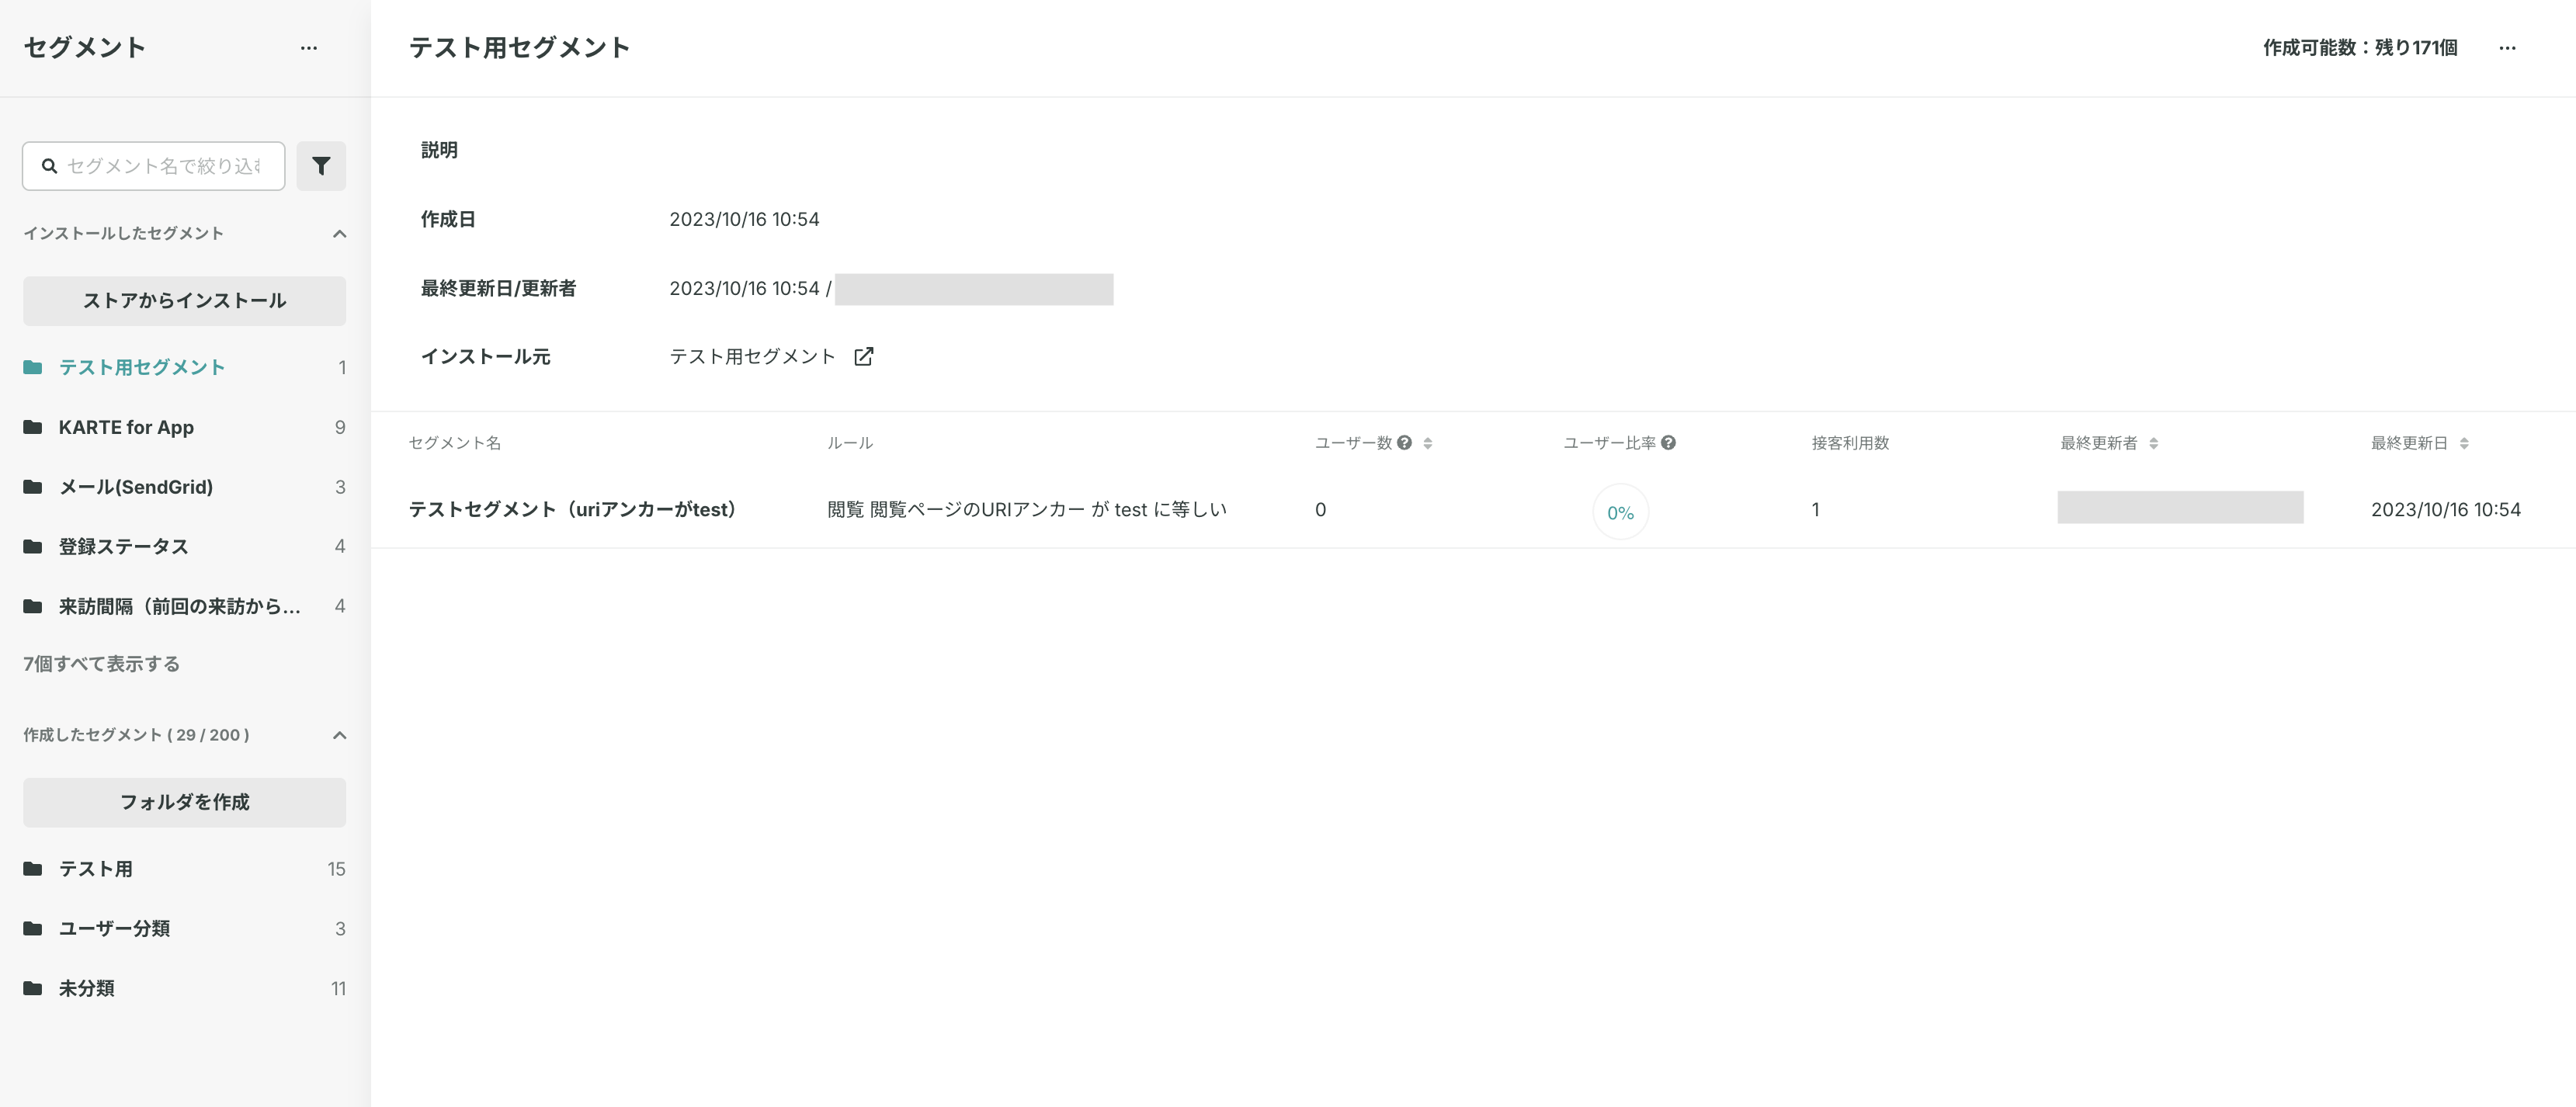Click the セグメント sidebar heading
The width and height of the screenshot is (2576, 1107).
pos(85,48)
